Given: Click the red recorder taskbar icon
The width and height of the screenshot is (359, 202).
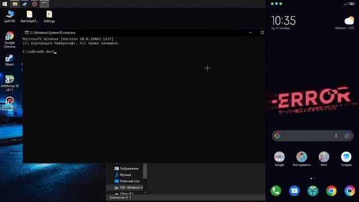Looking at the screenshot, I should click(x=35, y=4).
